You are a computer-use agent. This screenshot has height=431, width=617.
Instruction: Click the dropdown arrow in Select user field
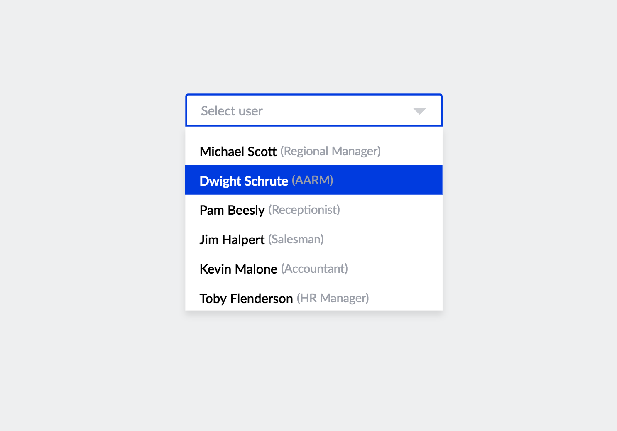419,111
